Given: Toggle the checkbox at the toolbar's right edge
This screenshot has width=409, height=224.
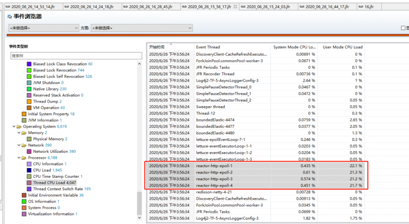Looking at the screenshot, I should click(x=403, y=28).
